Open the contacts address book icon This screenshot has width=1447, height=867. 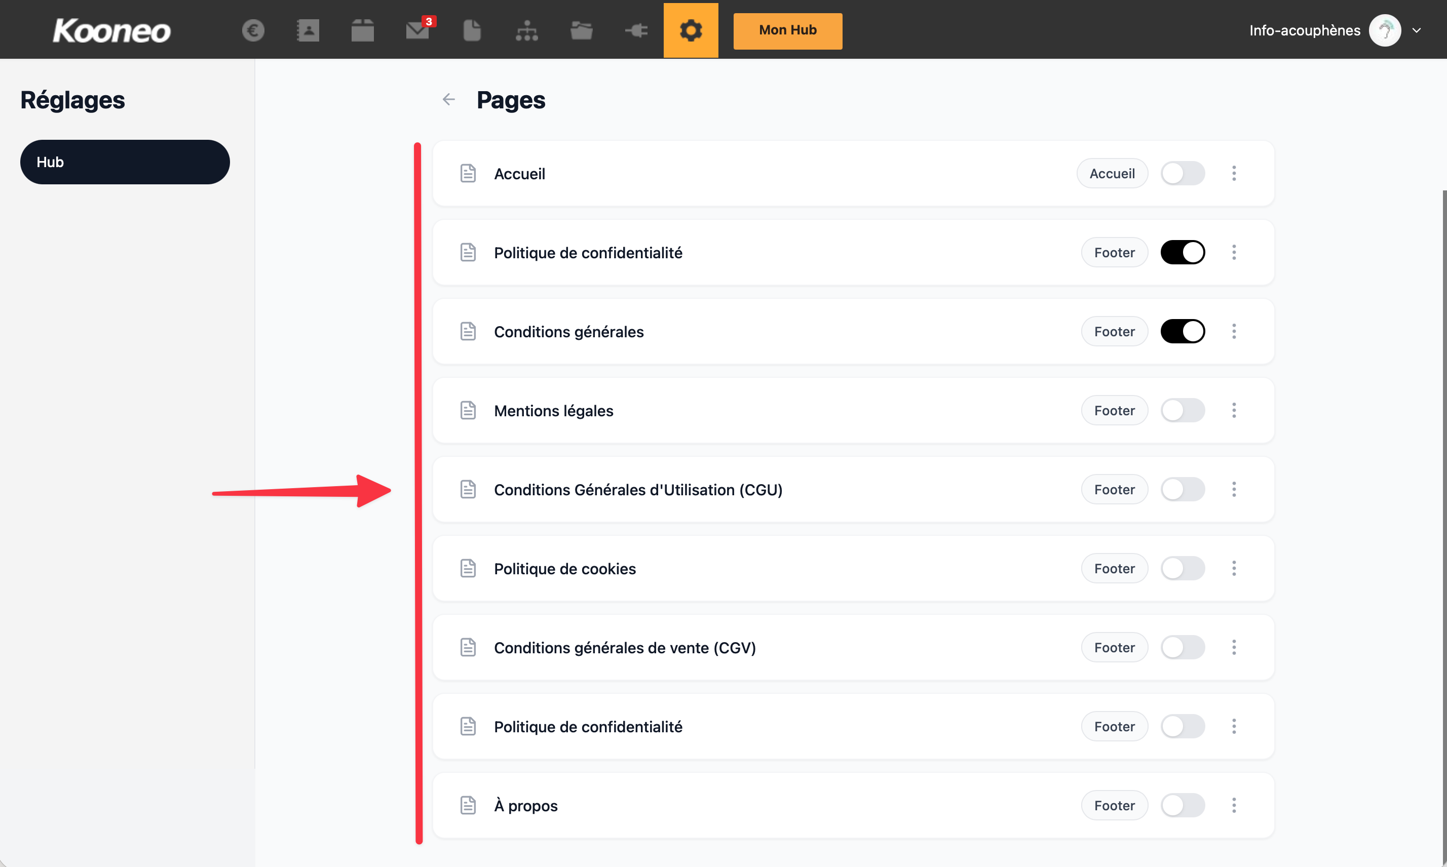tap(308, 30)
